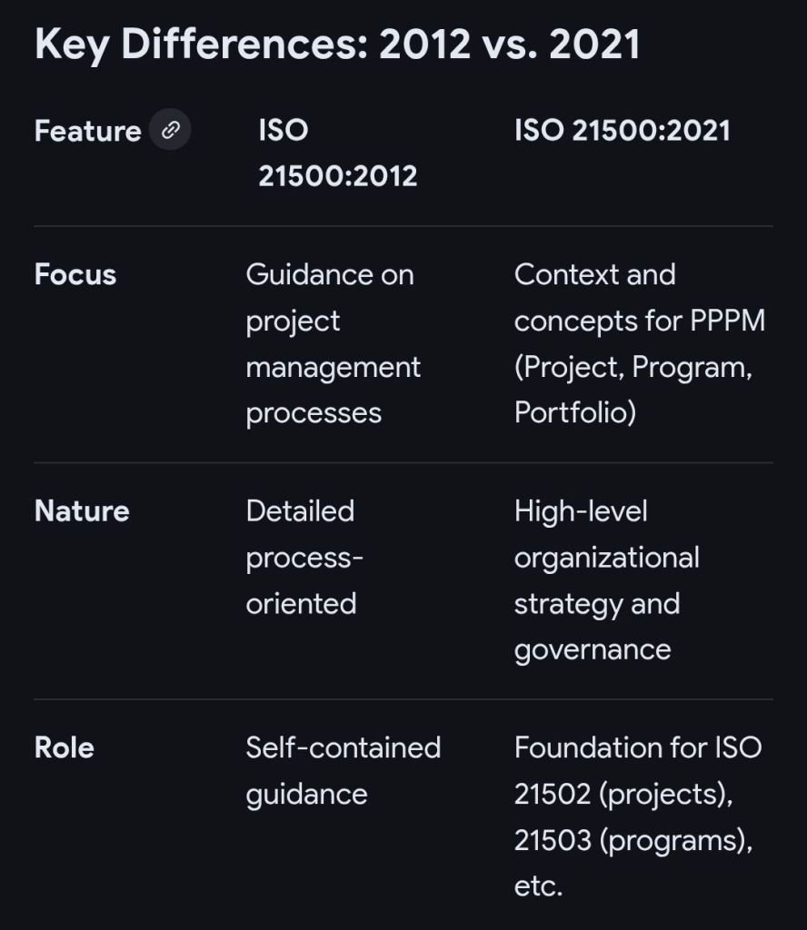The width and height of the screenshot is (807, 930).
Task: Click the "21503 (programs)" text
Action: [633, 840]
